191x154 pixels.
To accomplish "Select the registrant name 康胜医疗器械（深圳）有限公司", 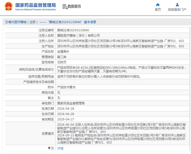I will click(78, 36).
